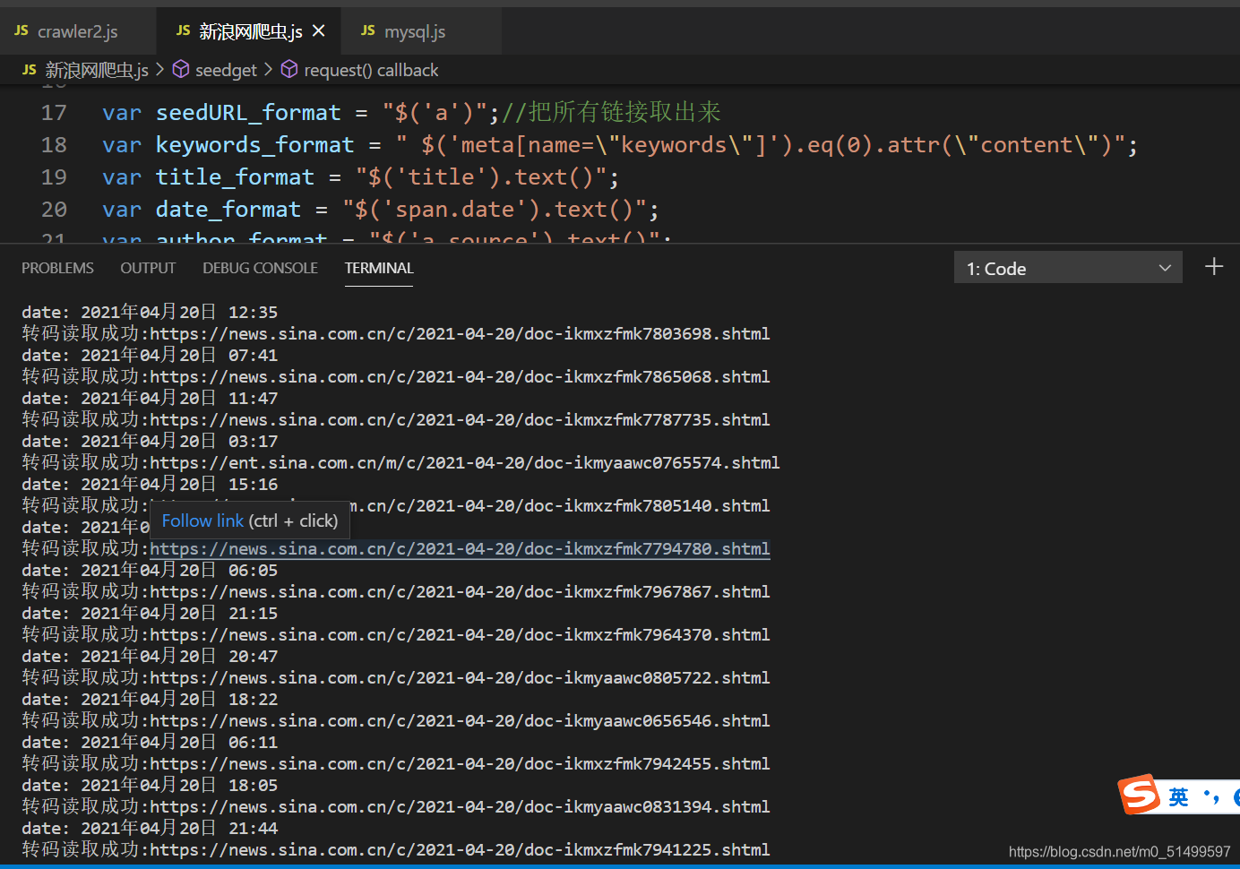Open terminal link ending ikmyaawc0805722.shtml
1240x869 pixels.
(x=460, y=677)
